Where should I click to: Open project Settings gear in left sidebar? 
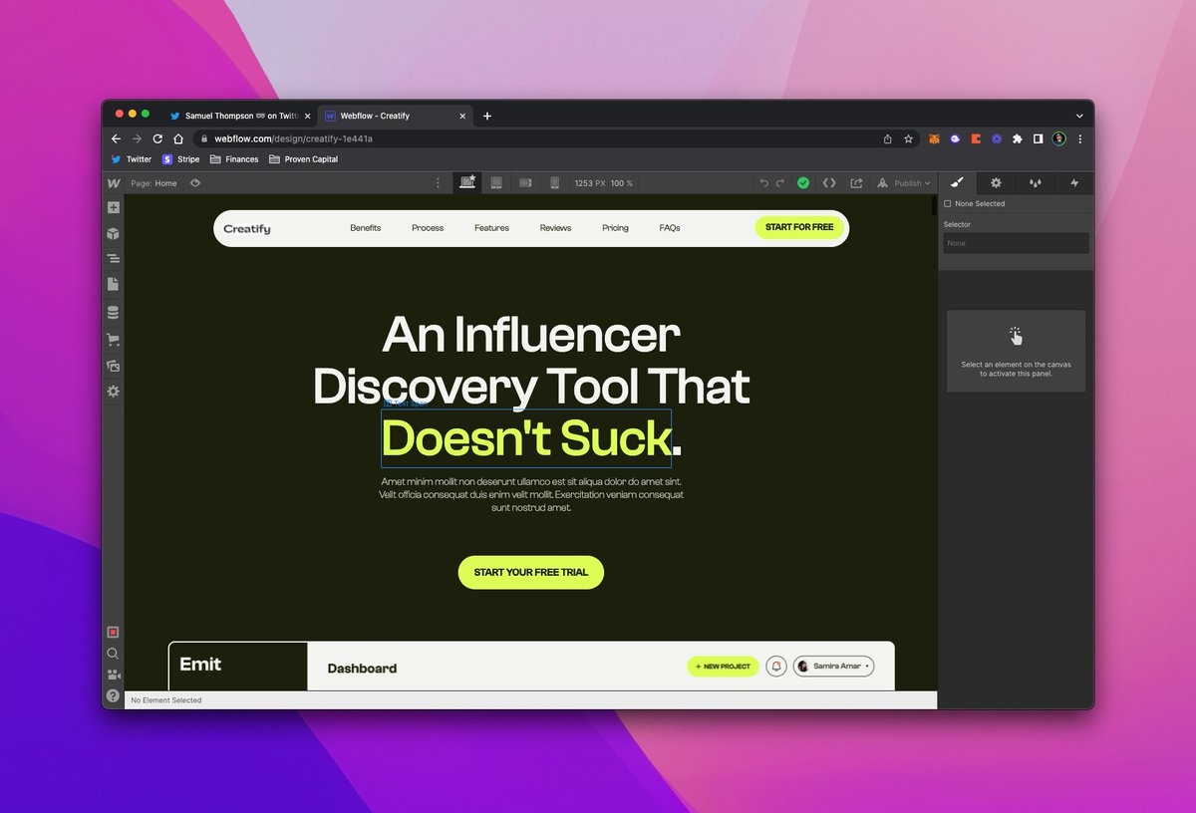(114, 392)
